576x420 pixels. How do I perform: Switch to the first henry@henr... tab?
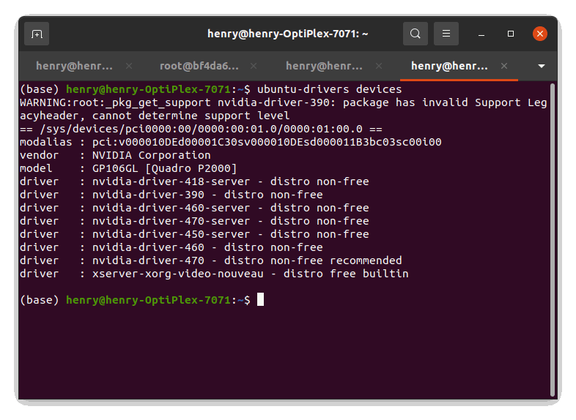coord(74,66)
